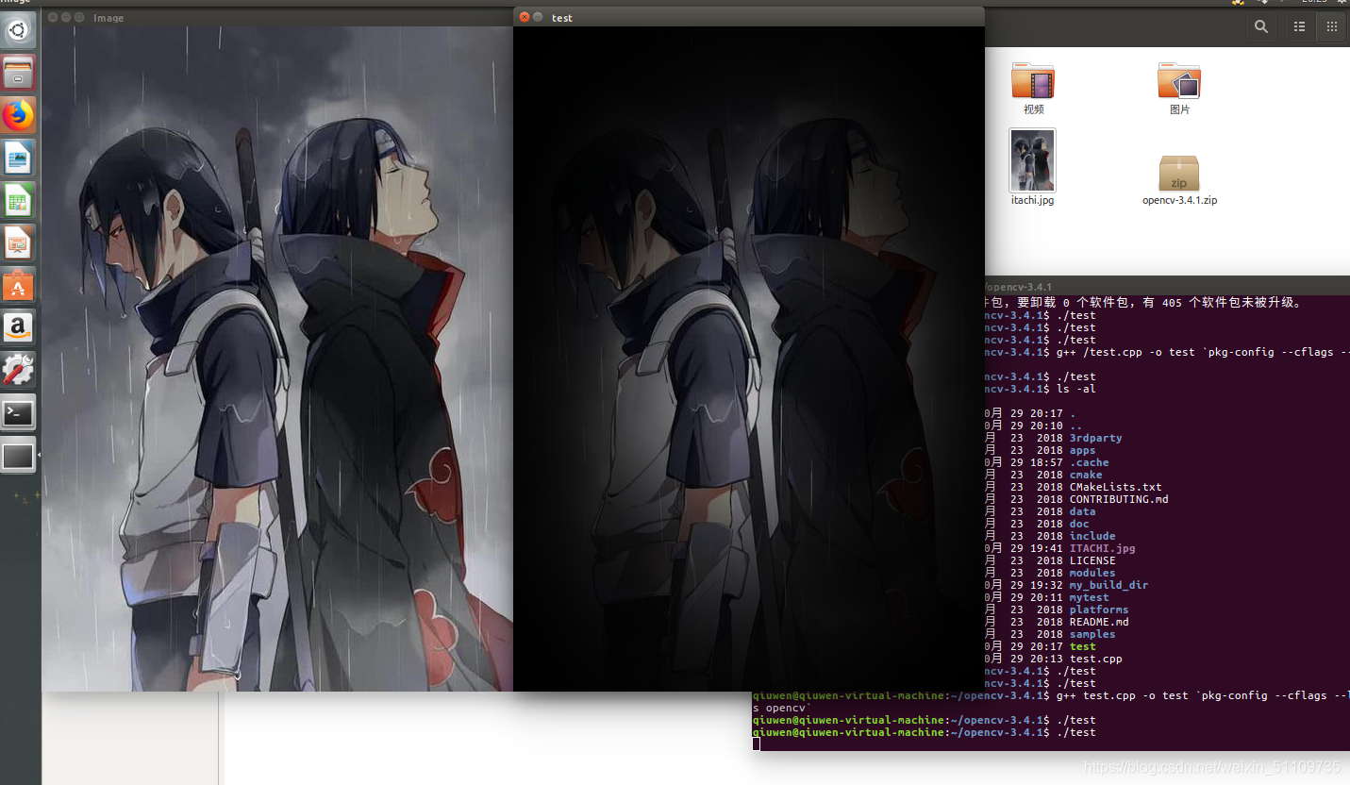The height and width of the screenshot is (785, 1350).
Task: Close the Image window
Action: (53, 17)
